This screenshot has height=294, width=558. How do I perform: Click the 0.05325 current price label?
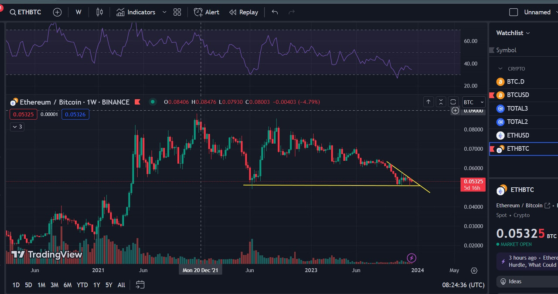(x=473, y=185)
